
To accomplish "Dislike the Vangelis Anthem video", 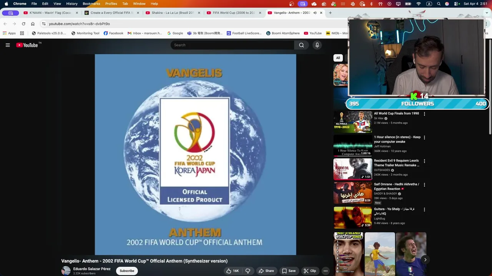I will tap(248, 271).
